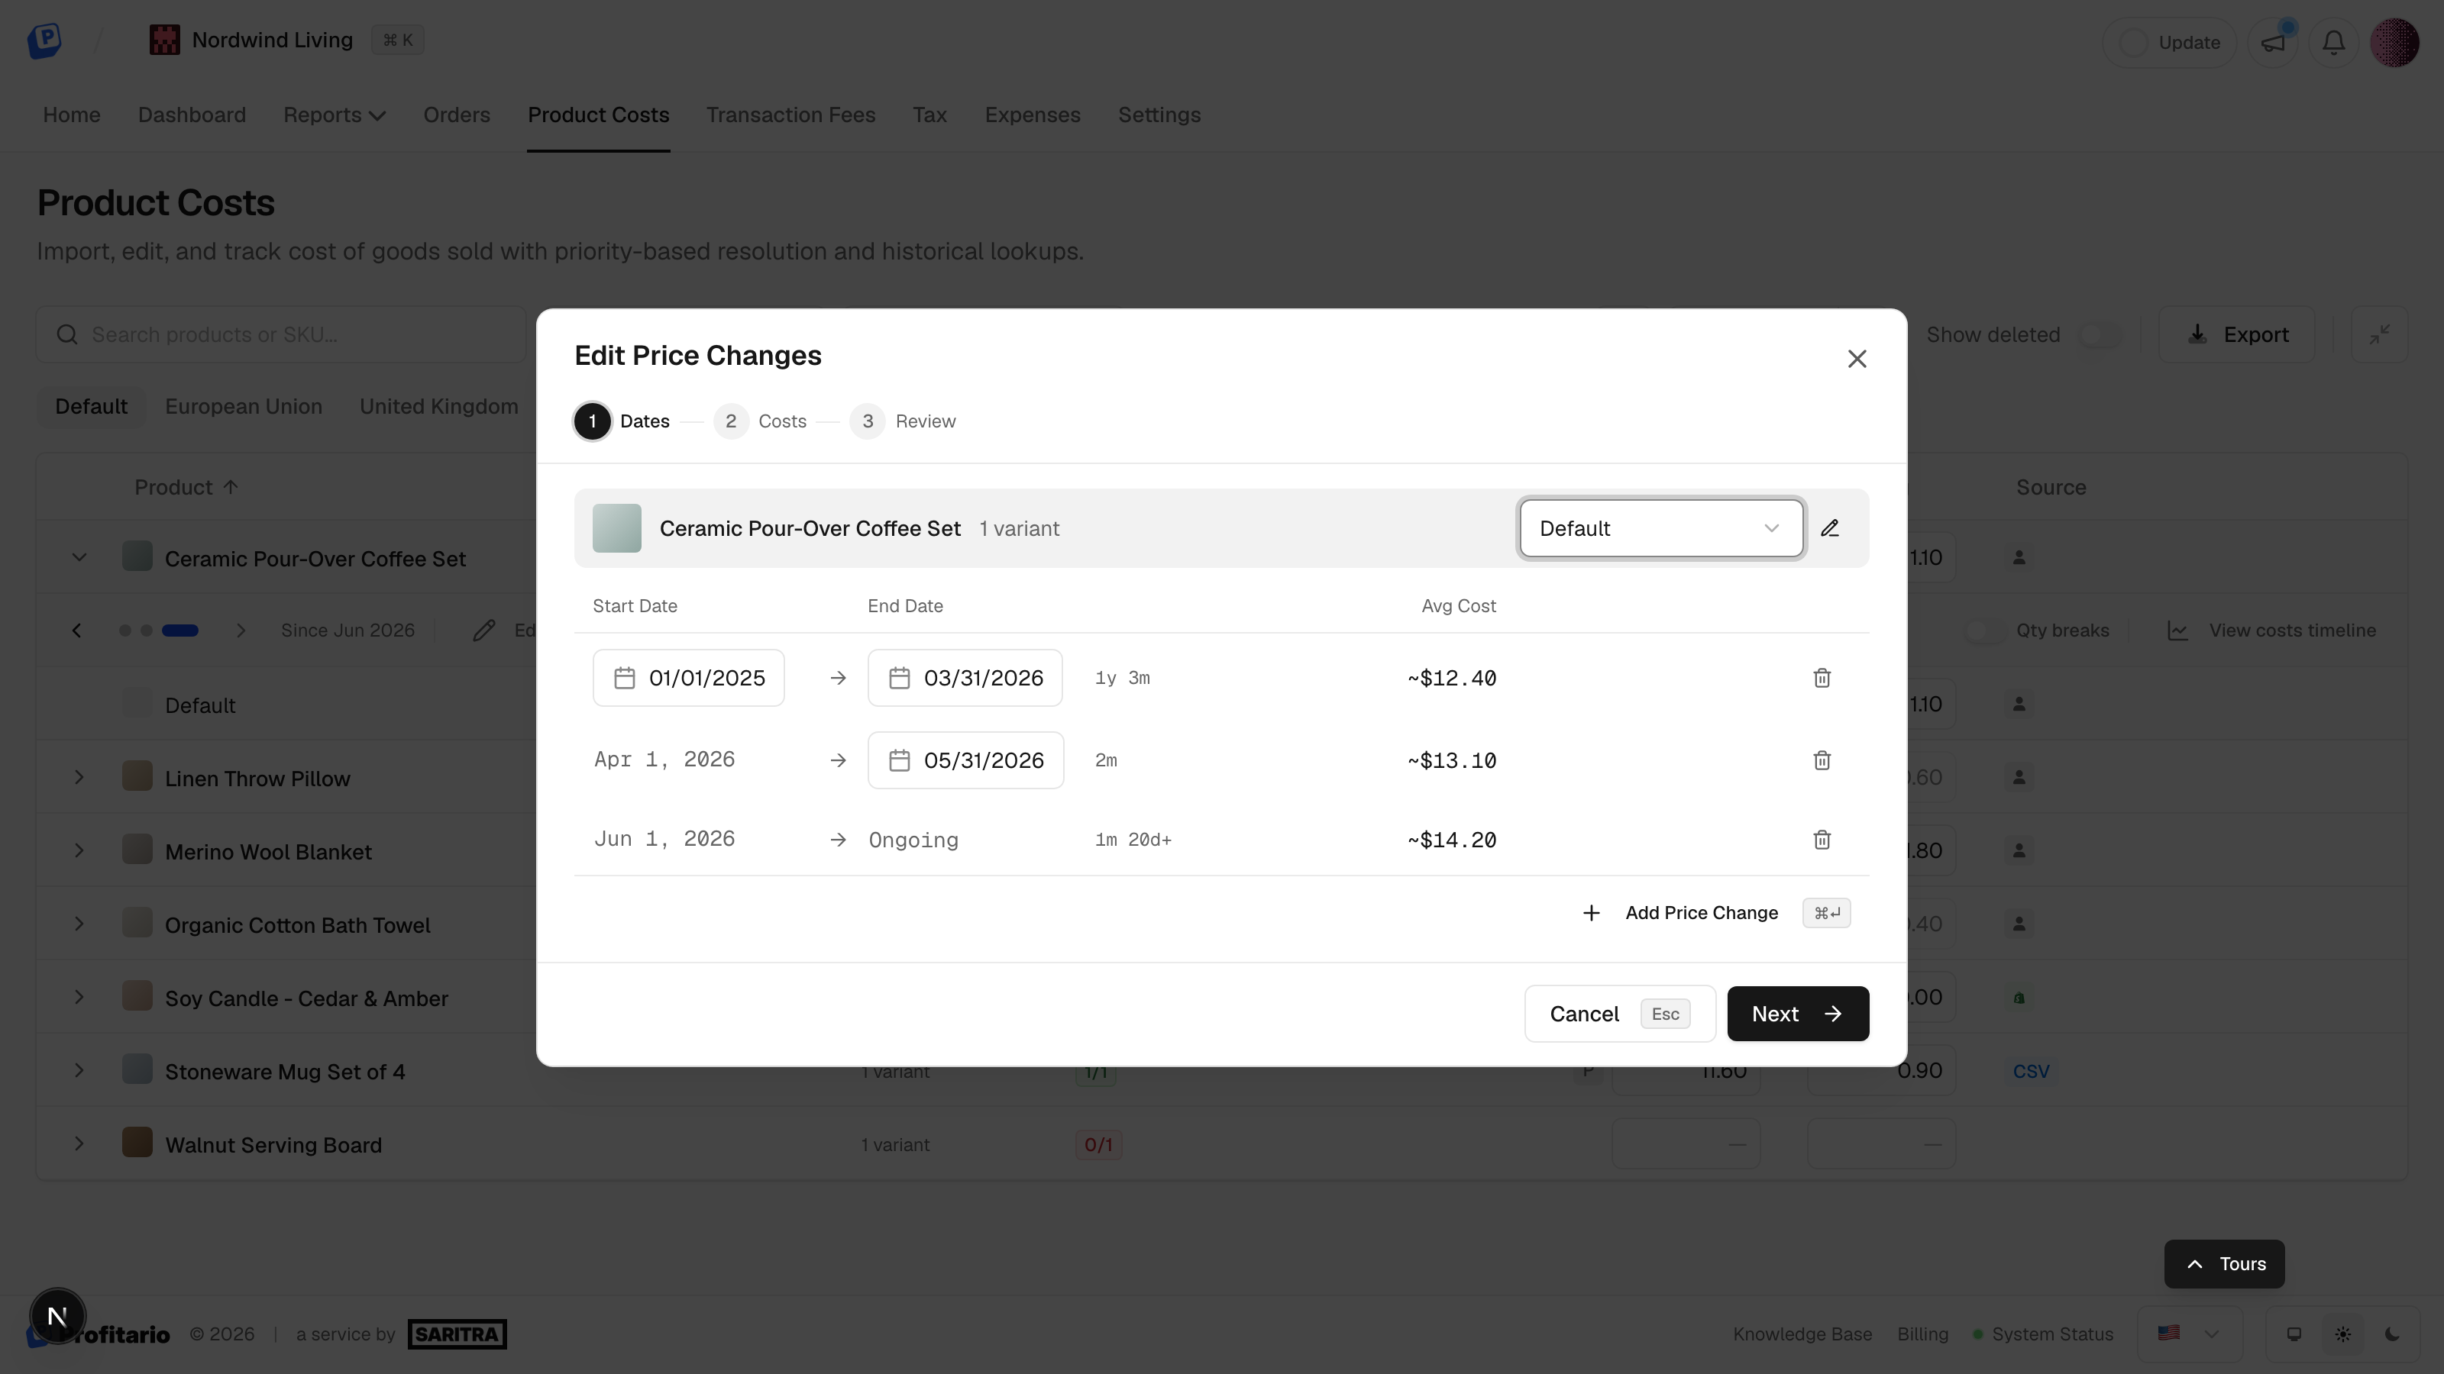Open the Default region dropdown in dialog

[x=1660, y=528]
